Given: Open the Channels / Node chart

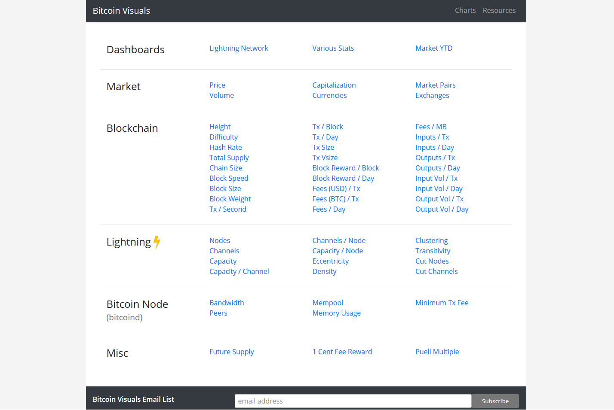Looking at the screenshot, I should (x=339, y=240).
